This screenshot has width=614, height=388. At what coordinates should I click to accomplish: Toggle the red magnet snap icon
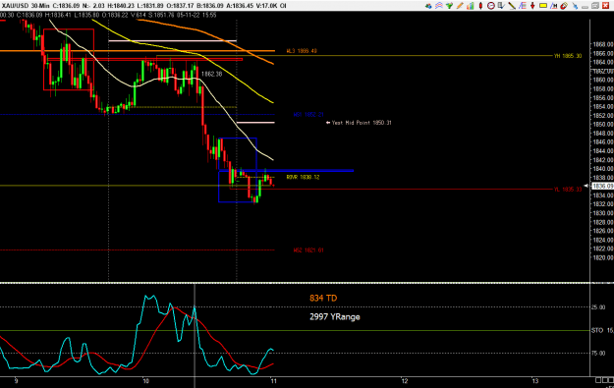coord(564,6)
